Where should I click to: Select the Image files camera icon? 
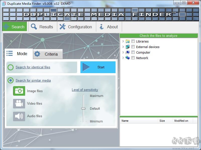click(x=19, y=91)
